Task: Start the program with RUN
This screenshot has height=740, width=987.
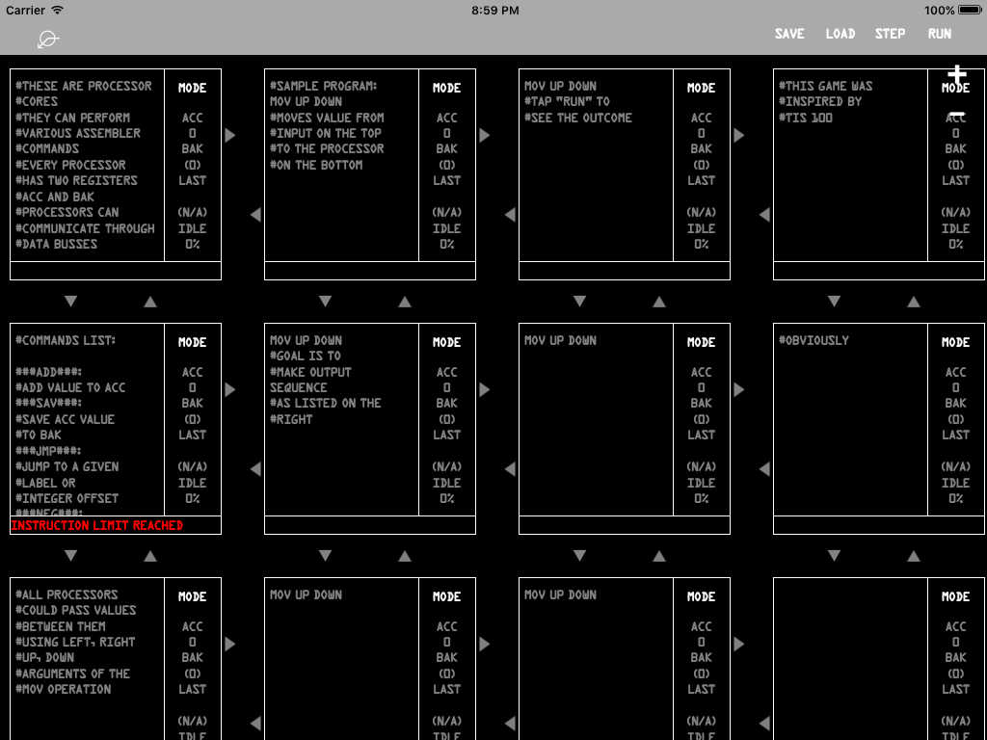Action: click(939, 34)
